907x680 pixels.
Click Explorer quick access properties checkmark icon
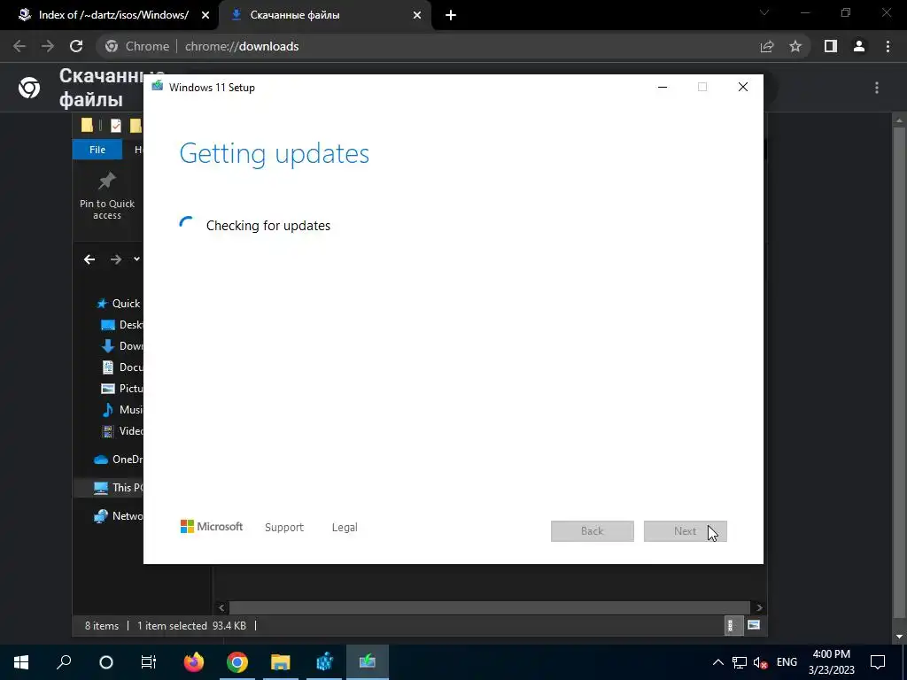[116, 126]
